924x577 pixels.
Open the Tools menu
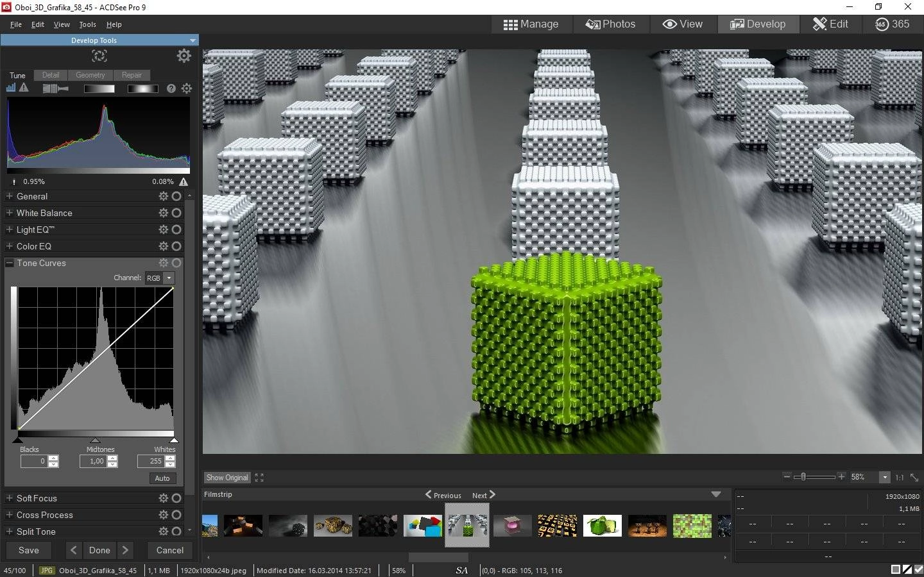click(87, 24)
